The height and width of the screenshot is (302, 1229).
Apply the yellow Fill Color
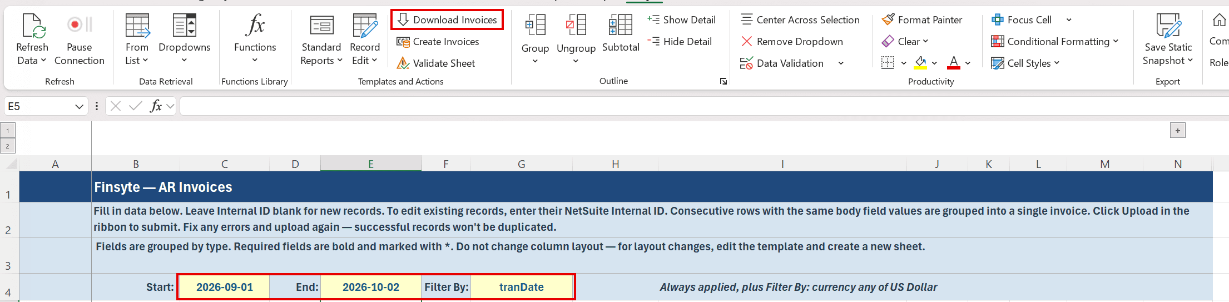pos(920,63)
